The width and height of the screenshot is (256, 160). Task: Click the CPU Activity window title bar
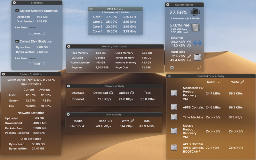115,9
